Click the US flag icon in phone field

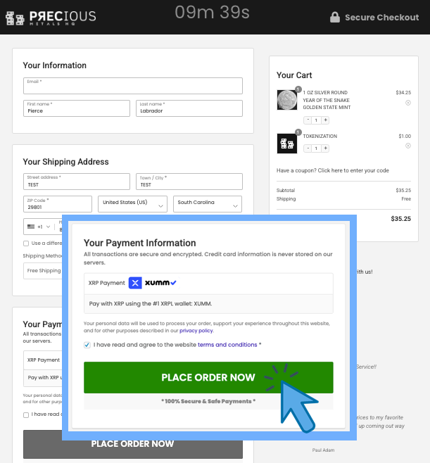click(31, 227)
